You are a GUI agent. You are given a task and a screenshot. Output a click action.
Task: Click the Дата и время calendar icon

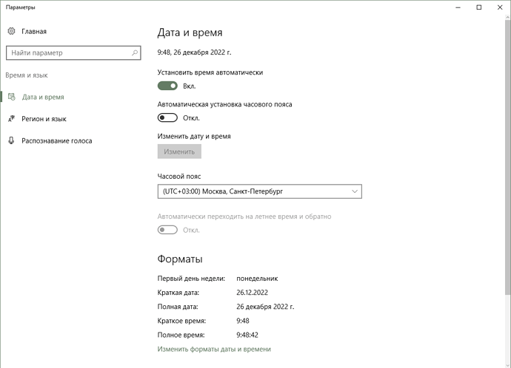pyautogui.click(x=11, y=97)
